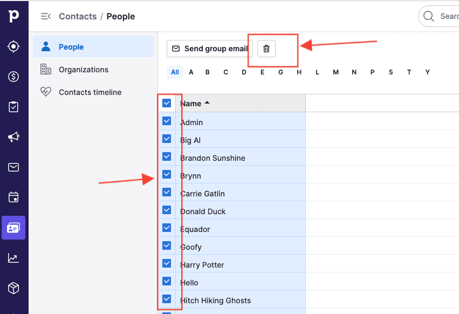The height and width of the screenshot is (314, 459).
Task: Delete selected contacts with trash icon
Action: 266,49
